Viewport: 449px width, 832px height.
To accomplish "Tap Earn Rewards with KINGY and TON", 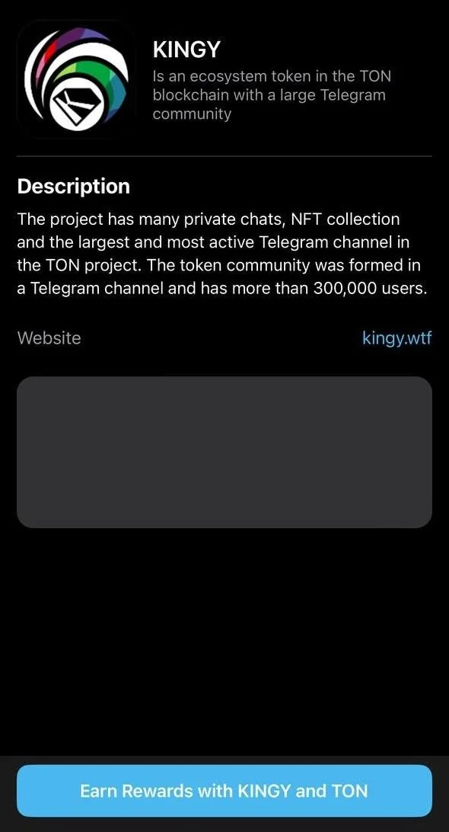I will 224,791.
